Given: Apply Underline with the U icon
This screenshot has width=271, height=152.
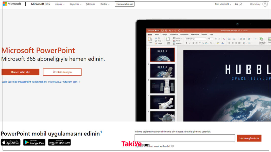Looking at the screenshot, I should (x=193, y=43).
